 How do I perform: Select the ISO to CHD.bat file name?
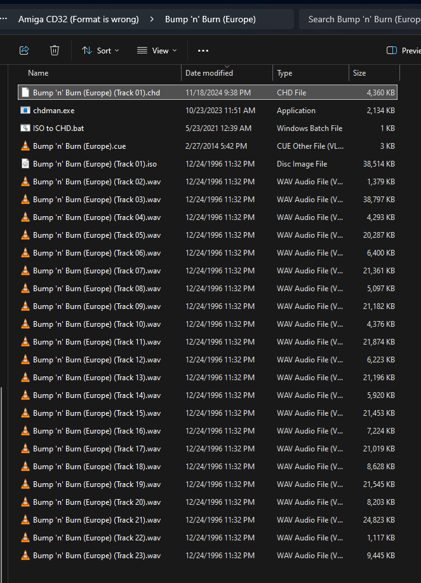pos(58,128)
